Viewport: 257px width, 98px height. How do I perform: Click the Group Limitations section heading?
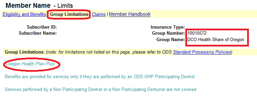(25, 52)
